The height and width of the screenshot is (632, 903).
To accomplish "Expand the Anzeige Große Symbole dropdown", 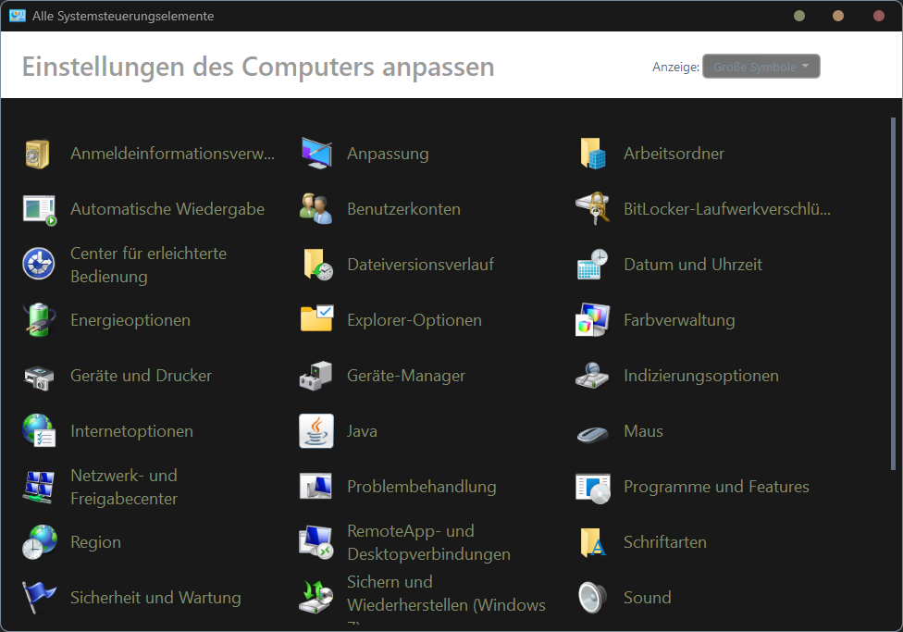I will click(x=761, y=67).
